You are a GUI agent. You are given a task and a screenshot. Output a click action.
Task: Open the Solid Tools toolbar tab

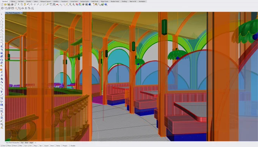click(x=95, y=2)
